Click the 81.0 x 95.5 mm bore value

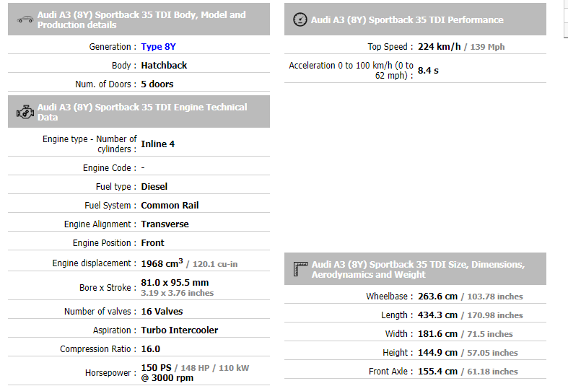(x=175, y=283)
